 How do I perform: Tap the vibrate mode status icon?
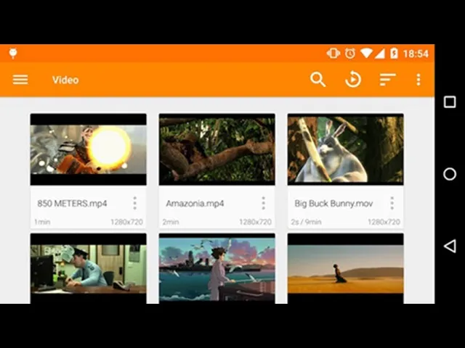(333, 54)
